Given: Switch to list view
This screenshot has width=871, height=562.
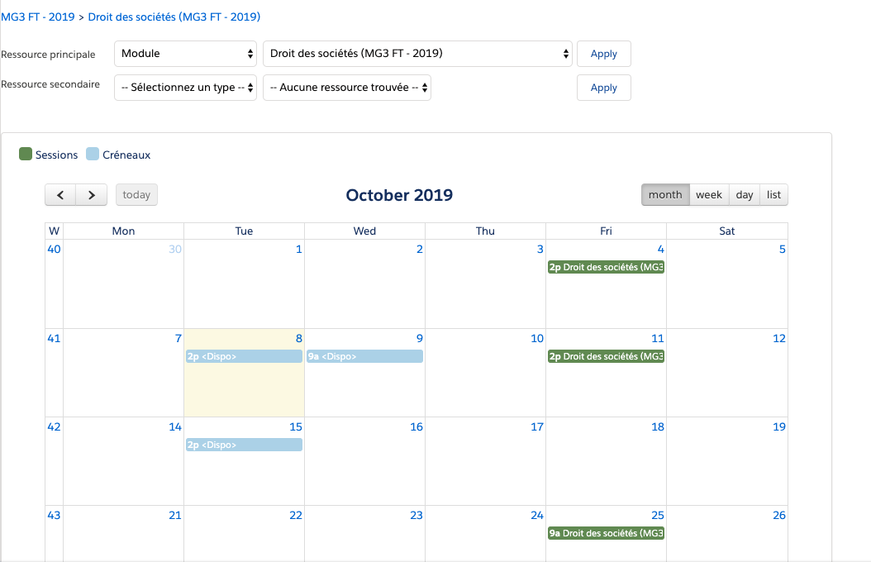Looking at the screenshot, I should pos(773,194).
